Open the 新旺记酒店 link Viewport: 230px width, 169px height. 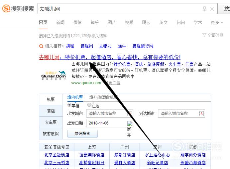tap(158, 163)
